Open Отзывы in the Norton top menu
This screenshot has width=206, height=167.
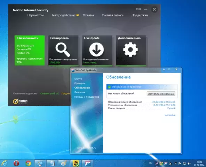tap(88, 15)
